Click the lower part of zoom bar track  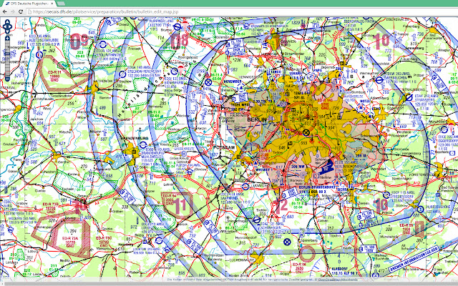coord(7,66)
